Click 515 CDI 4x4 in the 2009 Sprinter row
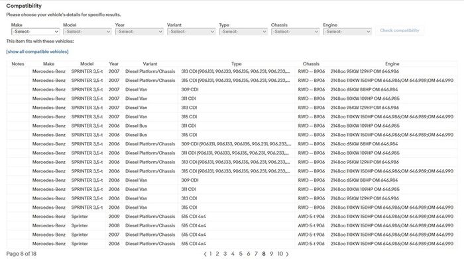464x263 pixels. tap(194, 217)
